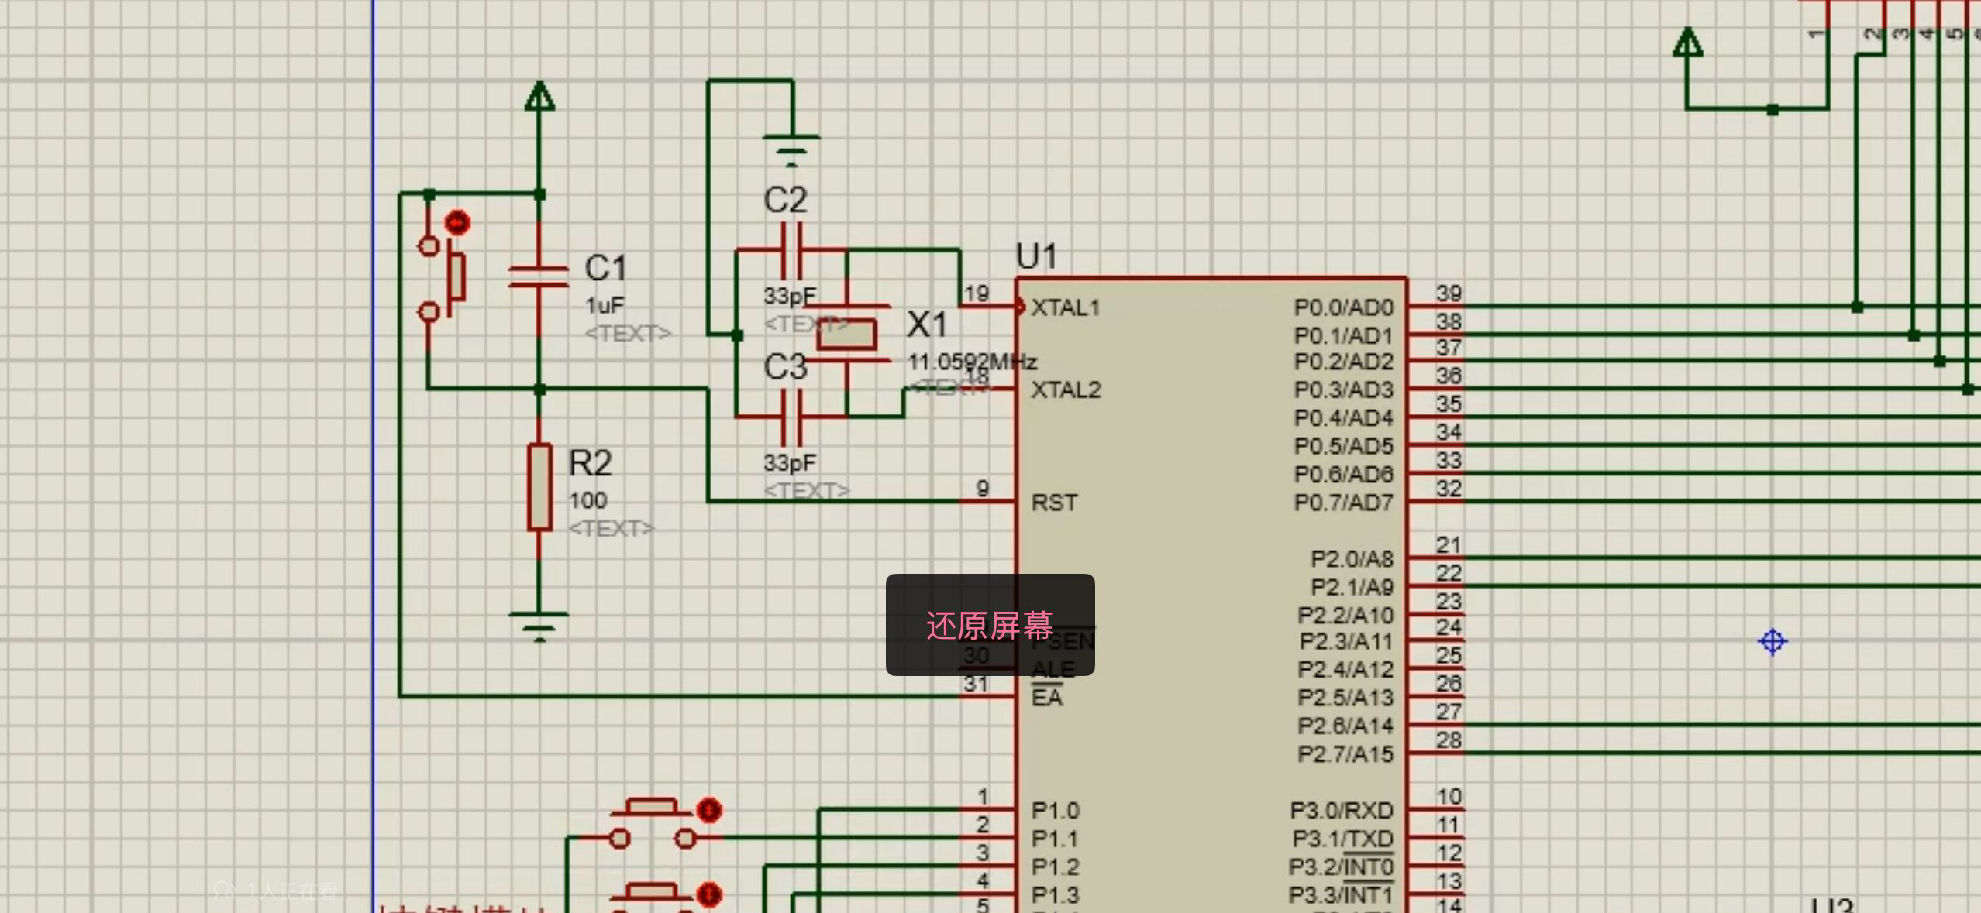Click the XTAL2 pin label

coord(1066,390)
